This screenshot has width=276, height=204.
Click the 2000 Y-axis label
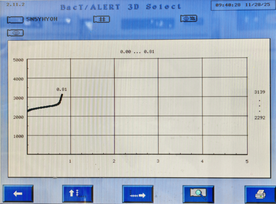18,117
